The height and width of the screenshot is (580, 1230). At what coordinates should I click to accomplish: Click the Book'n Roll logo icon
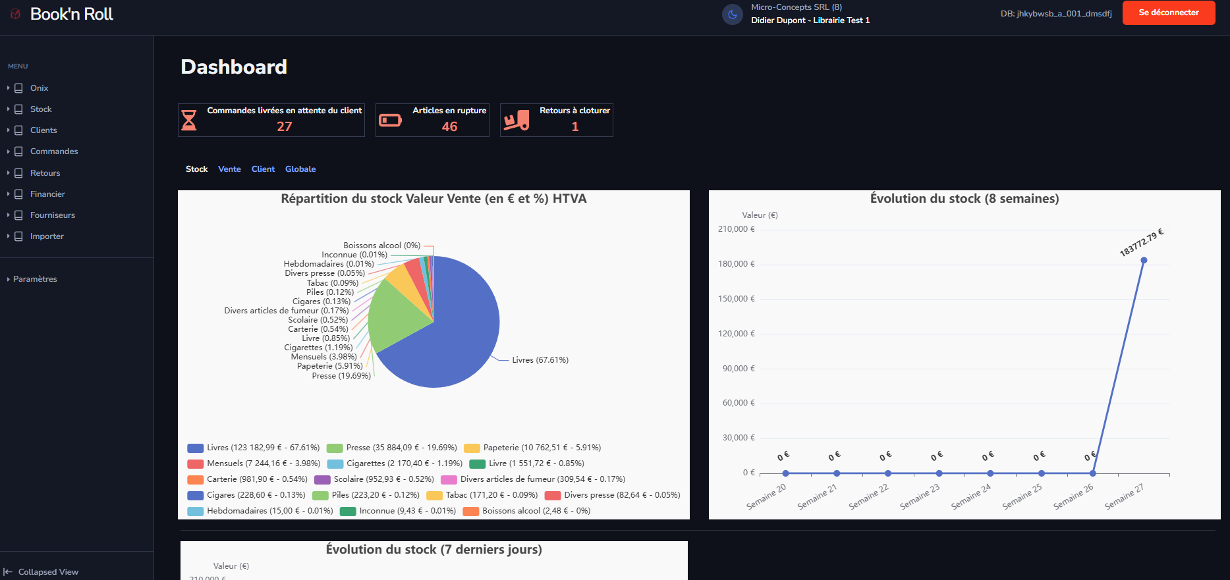pos(16,14)
